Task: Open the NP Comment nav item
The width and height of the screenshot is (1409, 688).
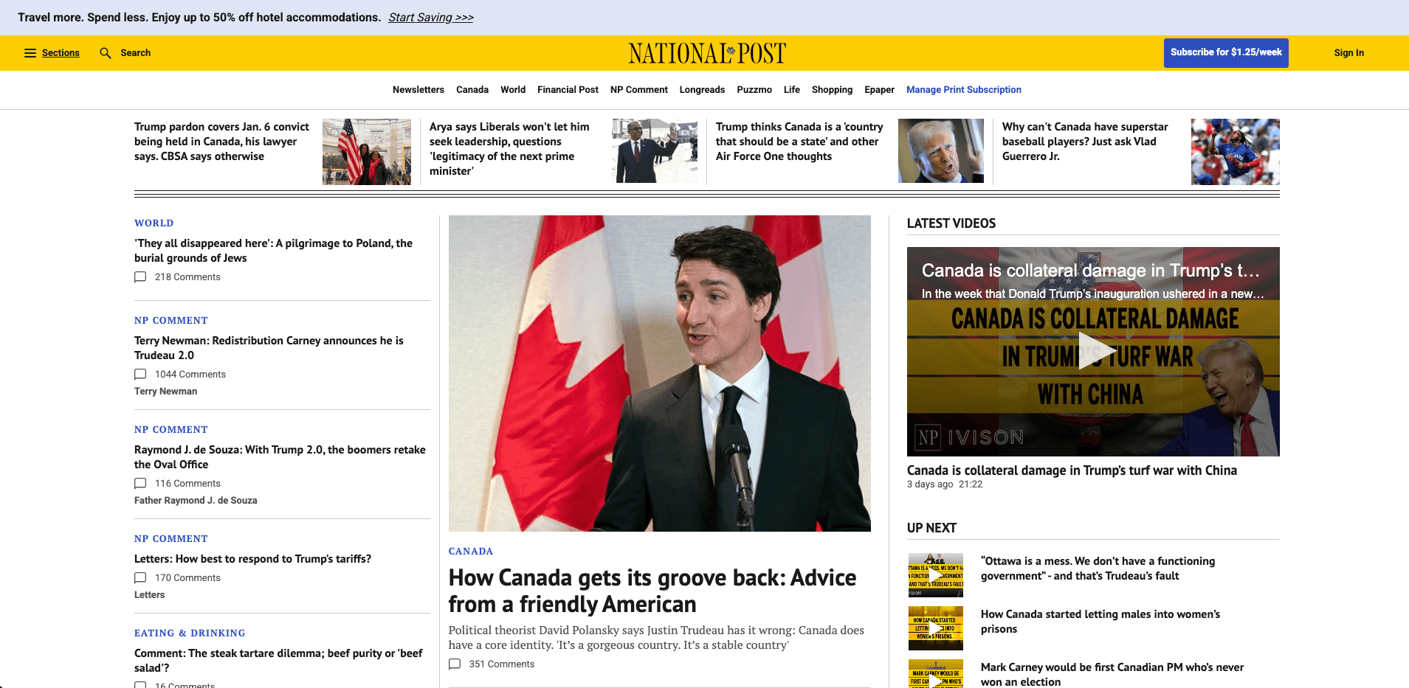Action: 638,90
